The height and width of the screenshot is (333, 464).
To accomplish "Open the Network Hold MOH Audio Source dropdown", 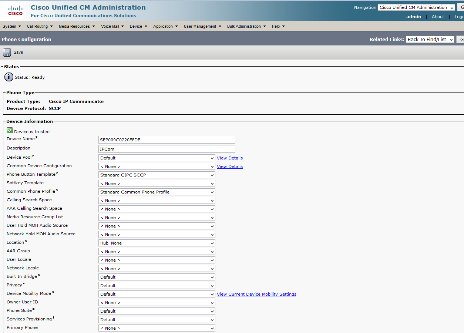I will point(157,235).
